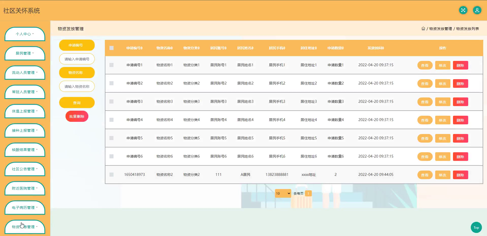Click the Top scroll-up button
This screenshot has height=236, width=487.
(476, 227)
